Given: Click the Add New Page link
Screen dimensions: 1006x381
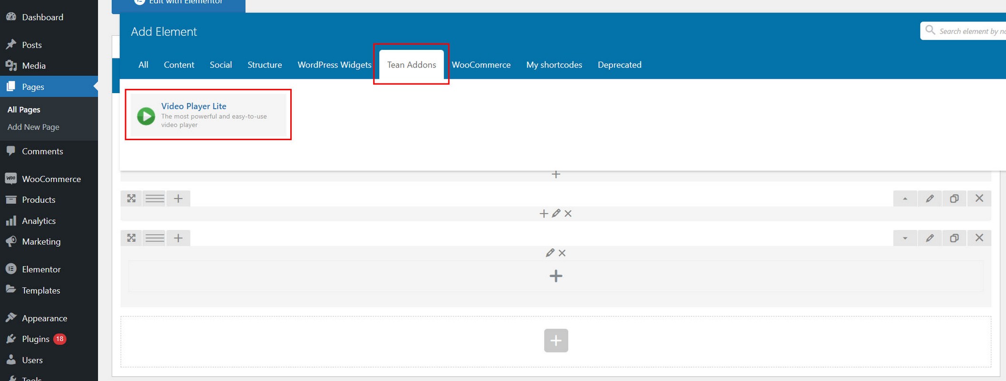Looking at the screenshot, I should coord(33,127).
